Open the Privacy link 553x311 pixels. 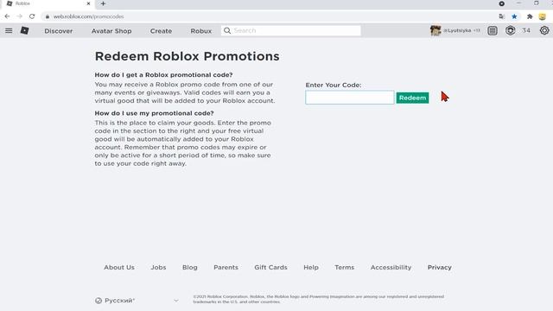440,267
